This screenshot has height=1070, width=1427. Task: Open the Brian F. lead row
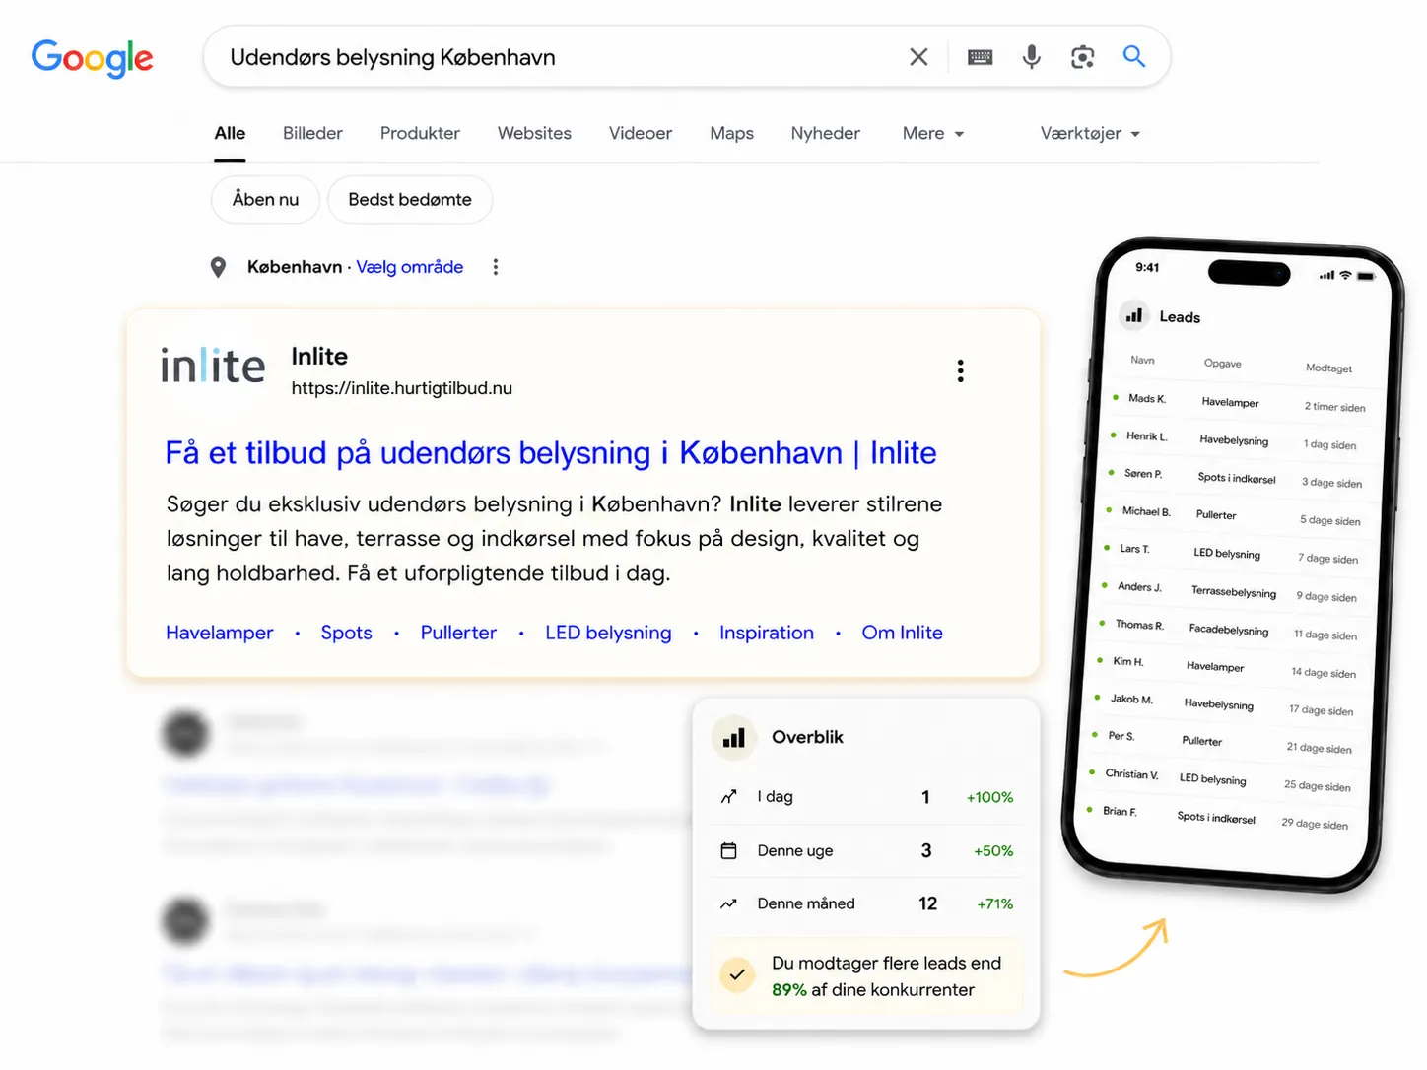pyautogui.click(x=1217, y=816)
